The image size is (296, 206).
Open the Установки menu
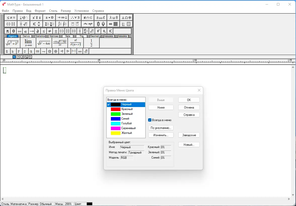coord(81,11)
